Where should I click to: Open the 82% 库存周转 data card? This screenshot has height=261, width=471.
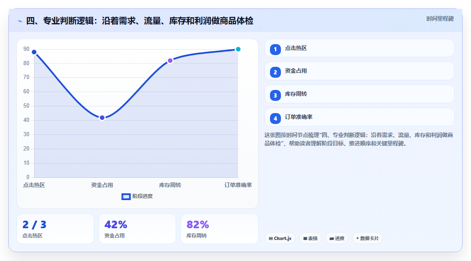click(x=219, y=229)
